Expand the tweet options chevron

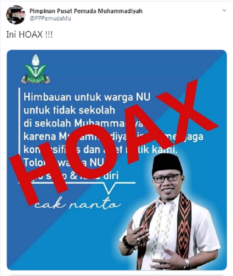click(224, 10)
